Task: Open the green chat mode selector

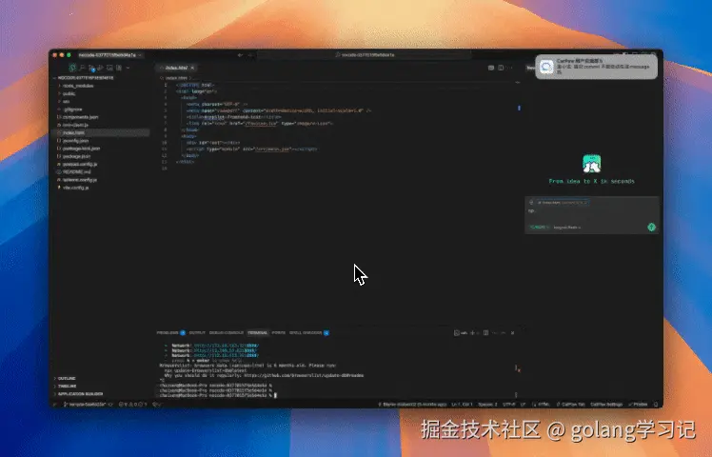Action: tap(540, 228)
